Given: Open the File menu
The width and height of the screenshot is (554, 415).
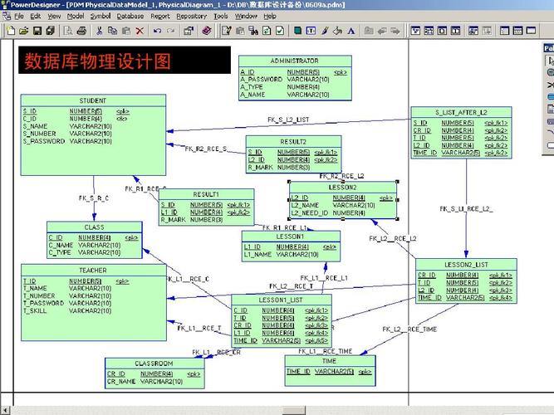Looking at the screenshot, I should point(19,16).
